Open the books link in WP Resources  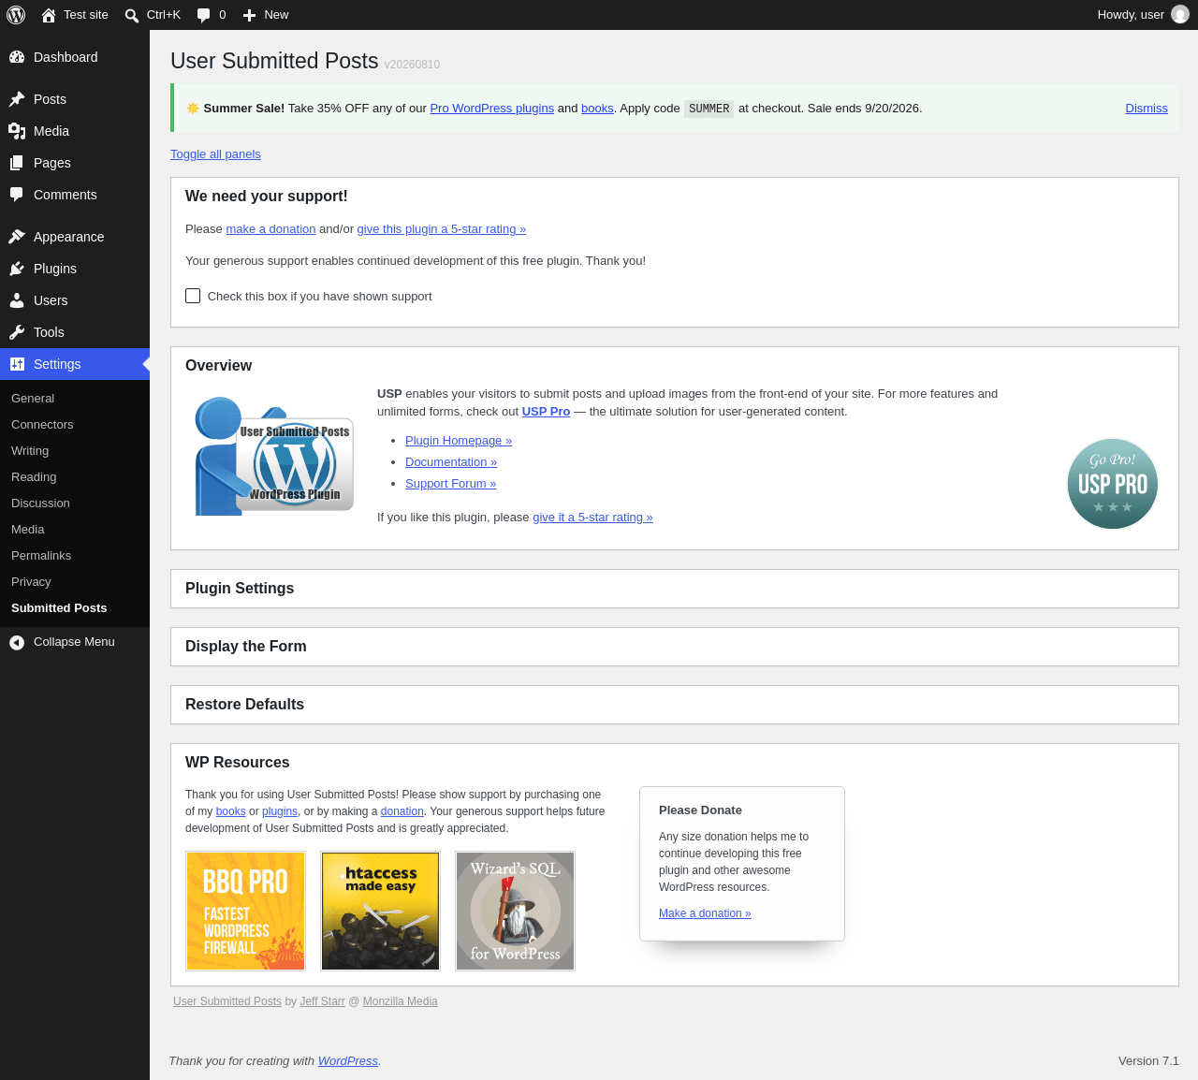tap(231, 811)
